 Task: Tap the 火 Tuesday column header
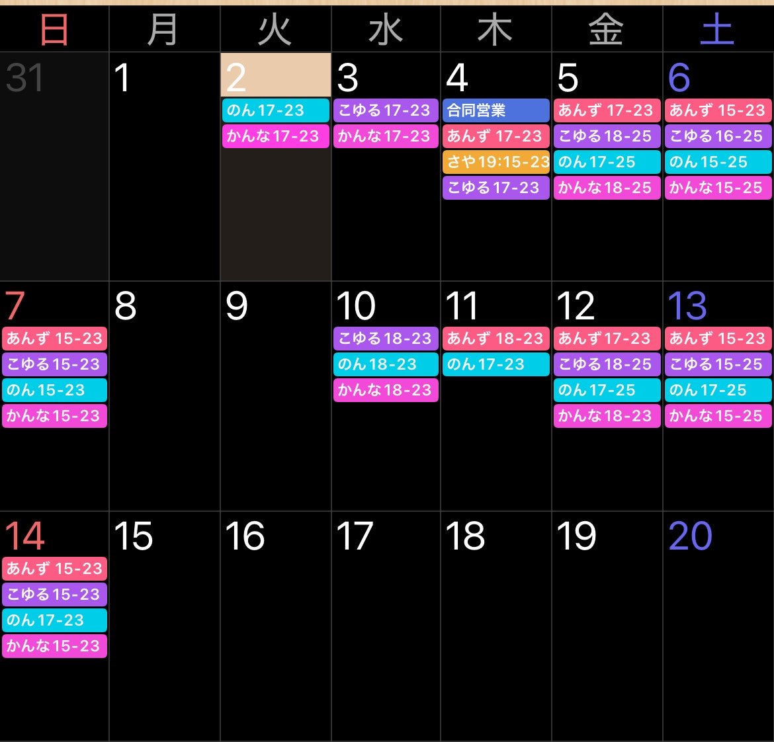point(275,29)
